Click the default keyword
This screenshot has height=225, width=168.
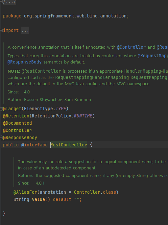62,199
